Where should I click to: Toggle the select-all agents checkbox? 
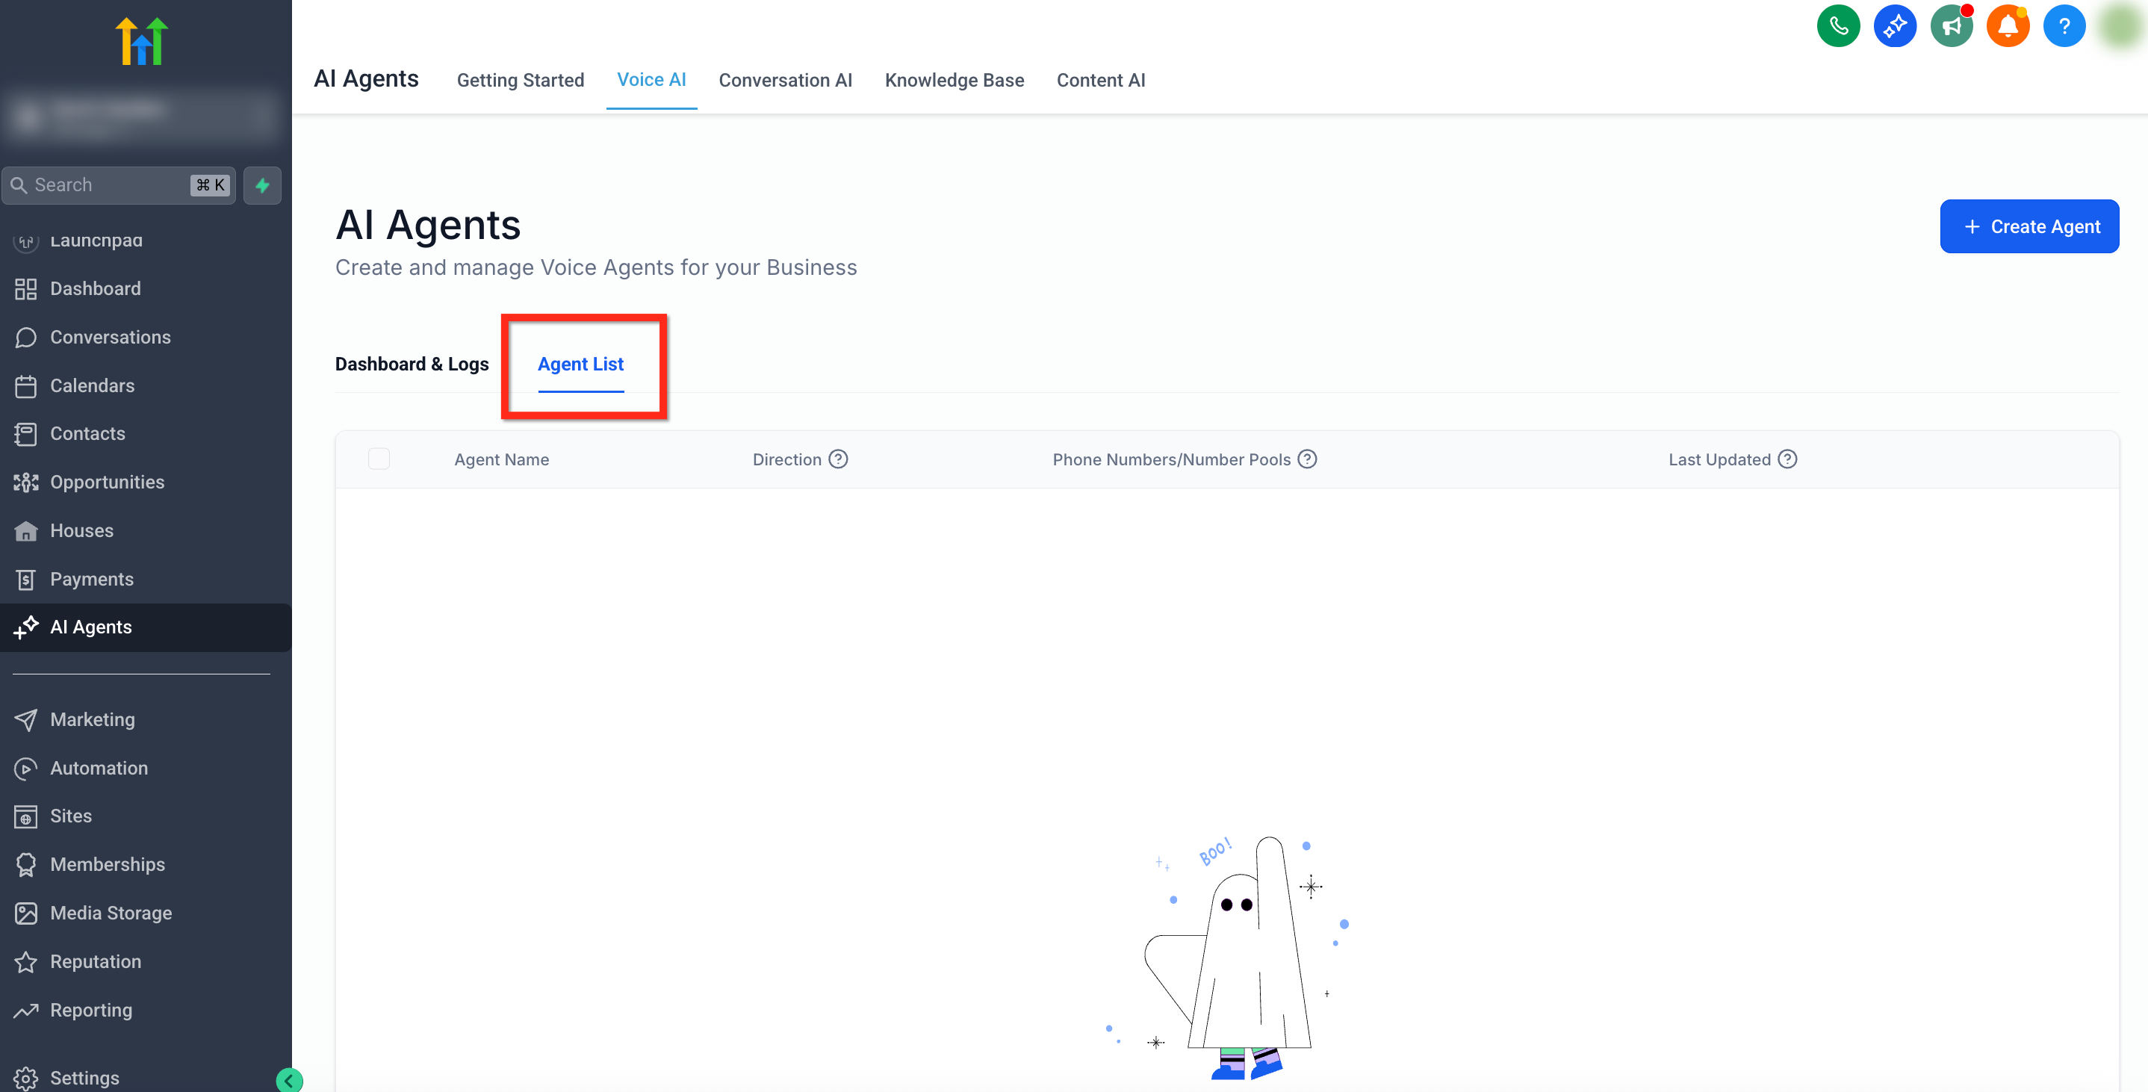[379, 459]
